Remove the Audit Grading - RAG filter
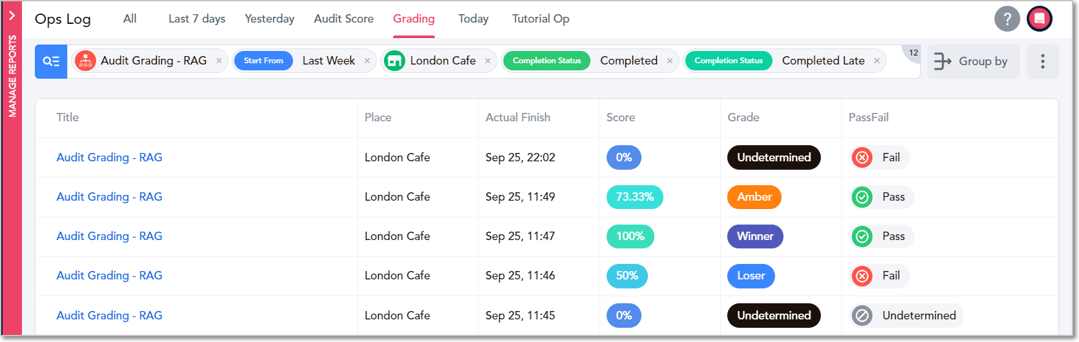The image size is (1079, 342). tap(219, 61)
